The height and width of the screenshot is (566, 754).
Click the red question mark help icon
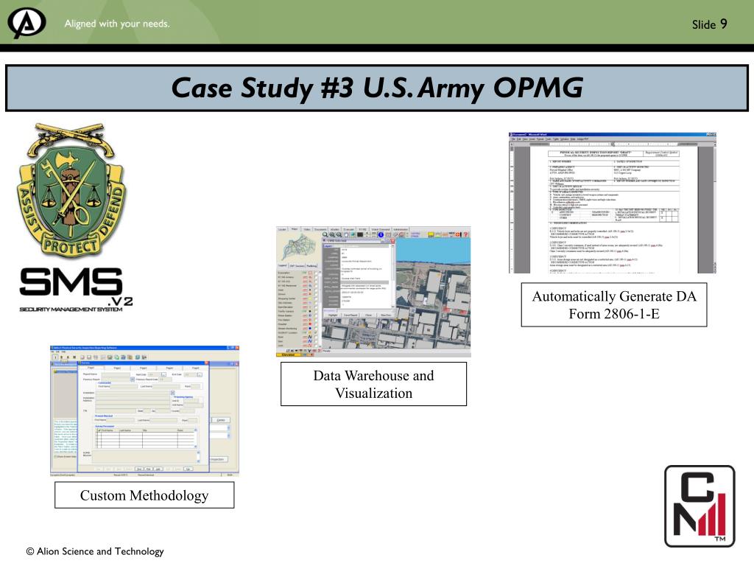point(466,234)
